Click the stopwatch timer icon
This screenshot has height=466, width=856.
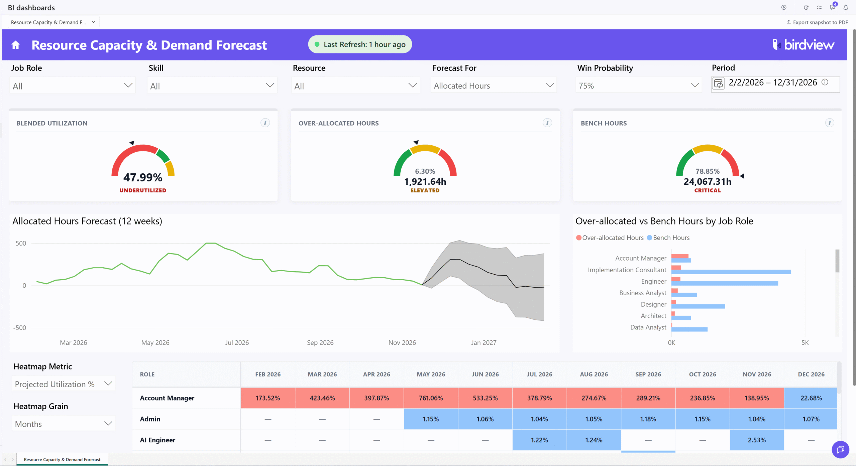(x=806, y=7)
